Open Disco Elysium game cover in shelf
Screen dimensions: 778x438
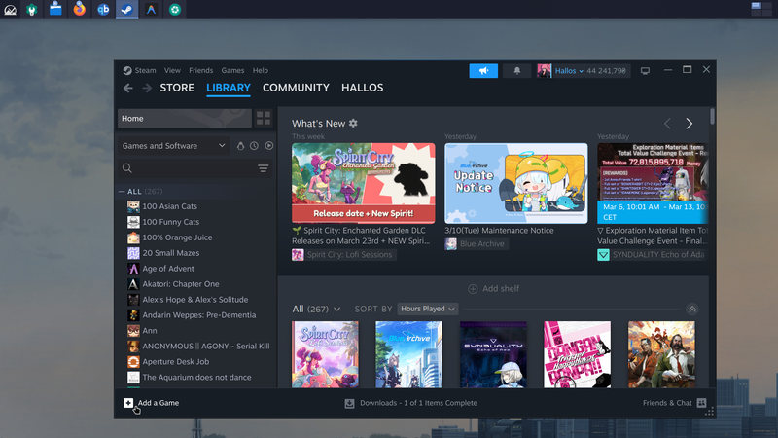[661, 354]
